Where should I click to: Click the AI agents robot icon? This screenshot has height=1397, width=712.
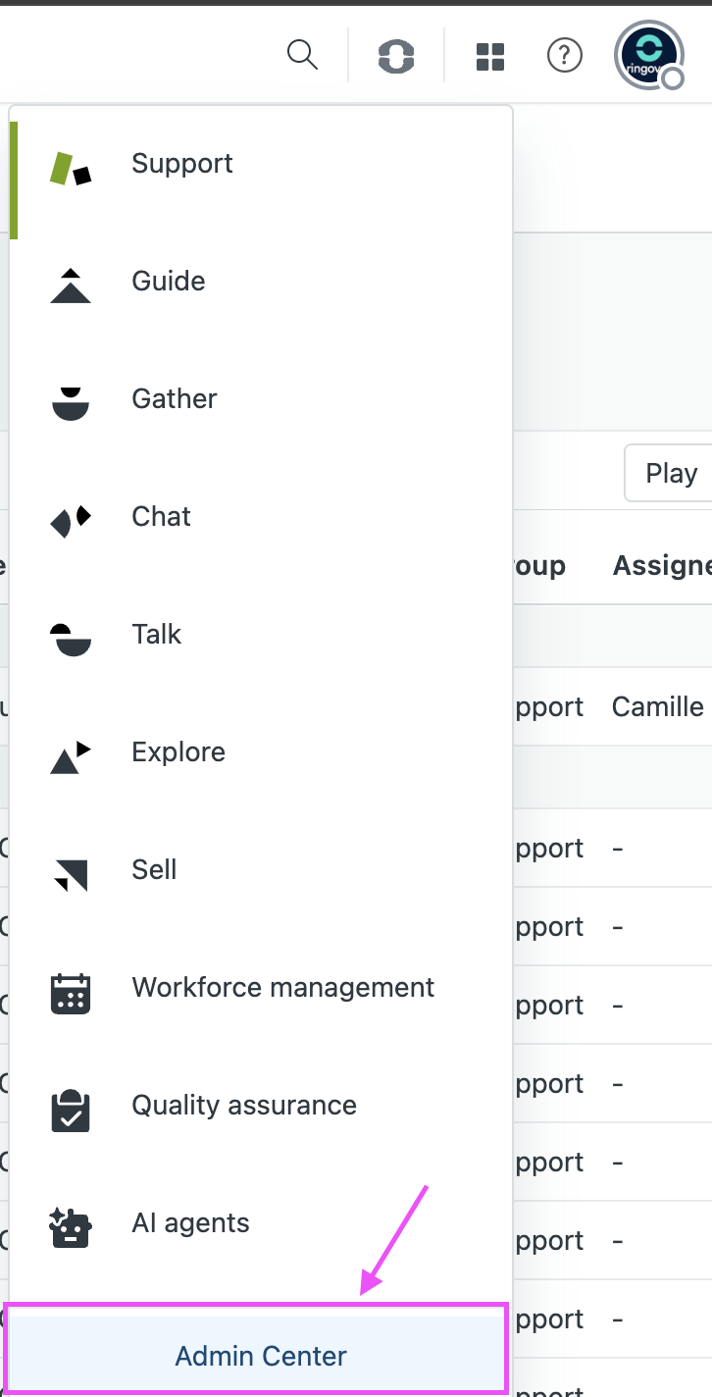[x=71, y=1227]
